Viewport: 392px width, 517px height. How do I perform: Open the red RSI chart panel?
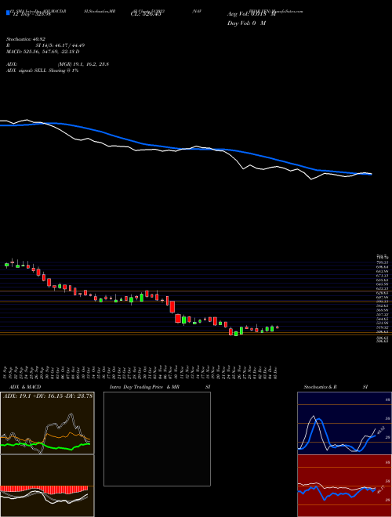click(344, 486)
